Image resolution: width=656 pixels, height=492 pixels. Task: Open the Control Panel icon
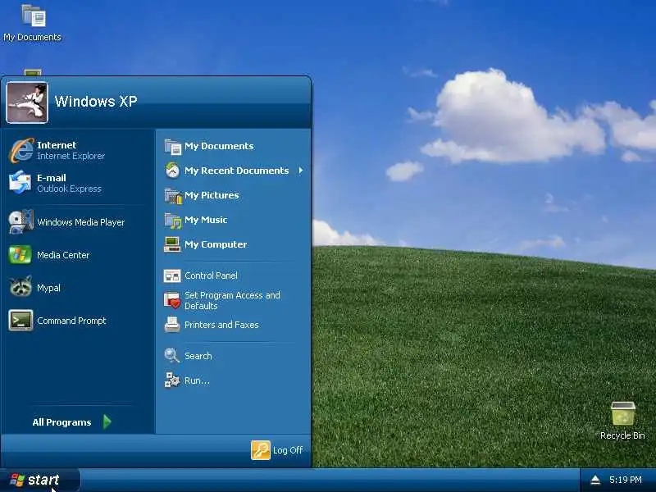pyautogui.click(x=172, y=276)
